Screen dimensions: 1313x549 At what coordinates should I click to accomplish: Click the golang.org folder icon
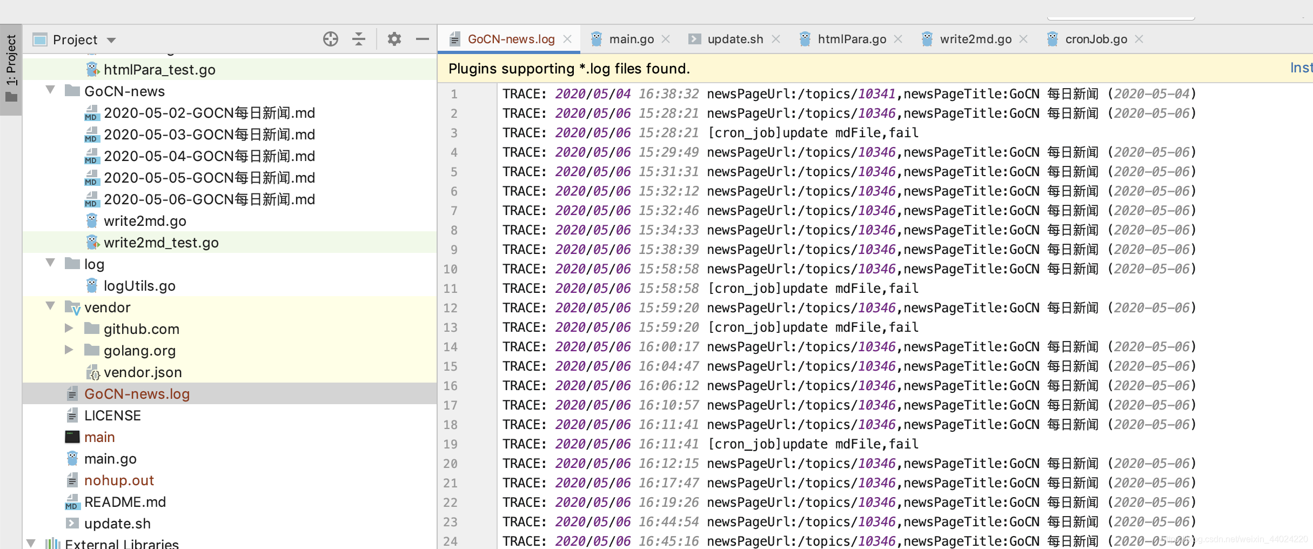pos(92,350)
